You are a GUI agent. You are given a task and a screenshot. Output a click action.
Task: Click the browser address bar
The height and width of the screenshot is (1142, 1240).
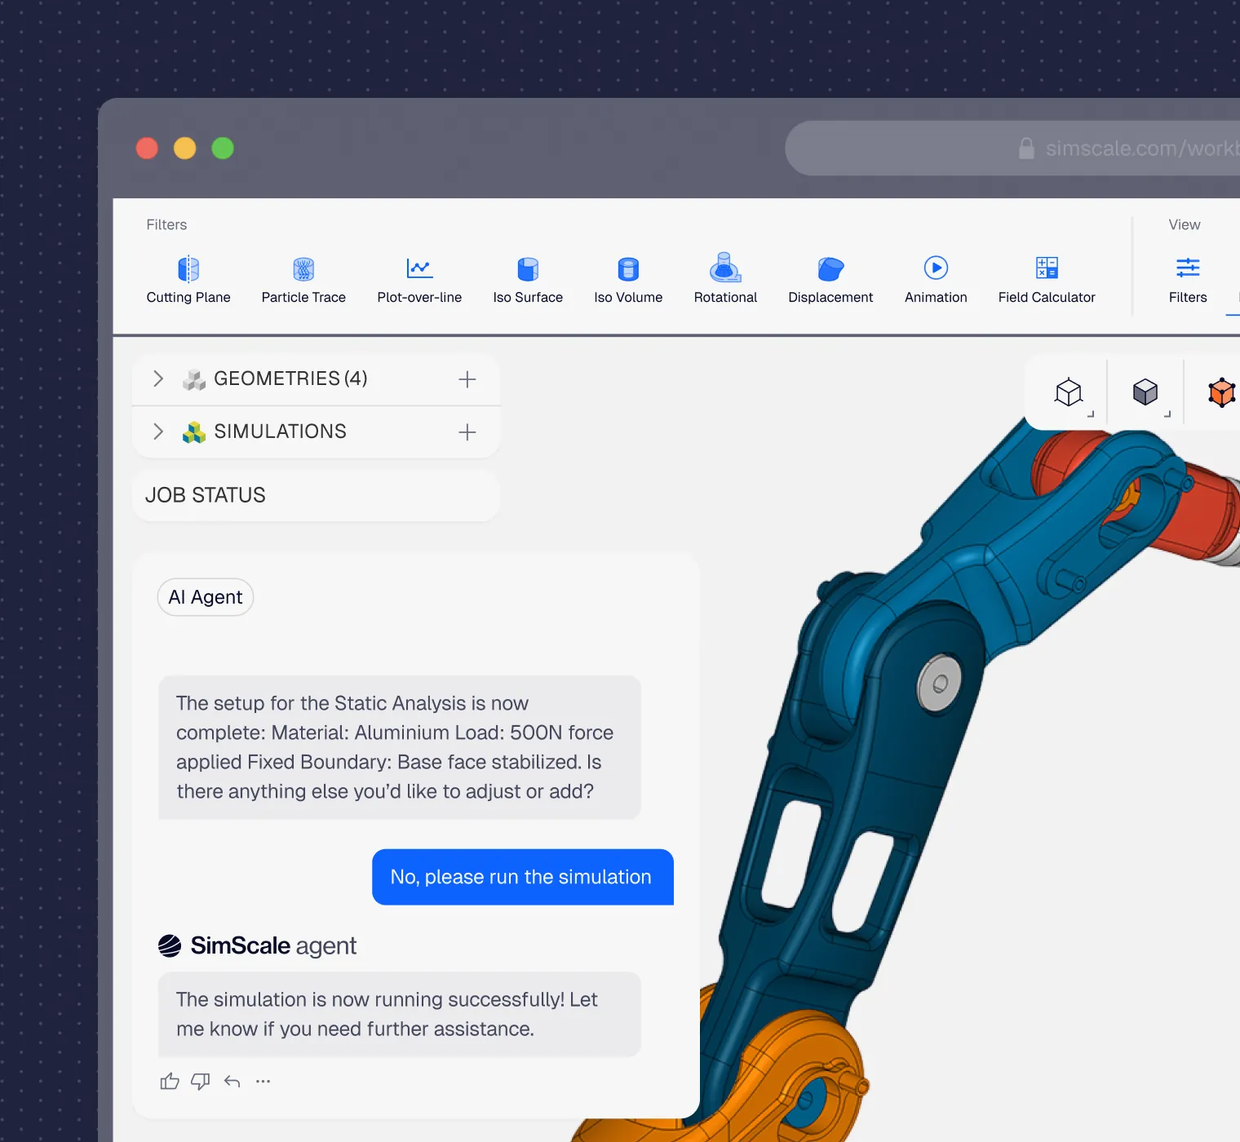(x=1012, y=148)
